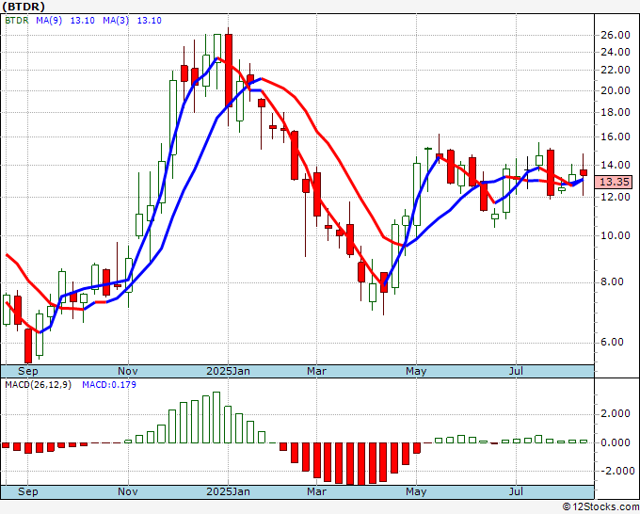Click Mar on the price chart date axis
640x514 pixels.
[x=317, y=371]
